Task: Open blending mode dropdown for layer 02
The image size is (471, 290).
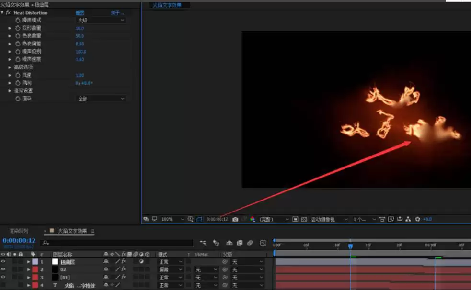Action: click(170, 269)
